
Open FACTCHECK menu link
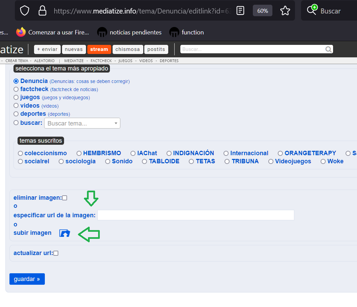click(101, 61)
